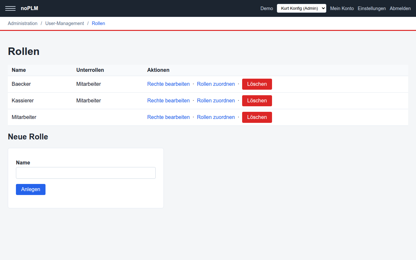The width and height of the screenshot is (416, 260).
Task: Click the Anlegen button
Action: [x=31, y=189]
